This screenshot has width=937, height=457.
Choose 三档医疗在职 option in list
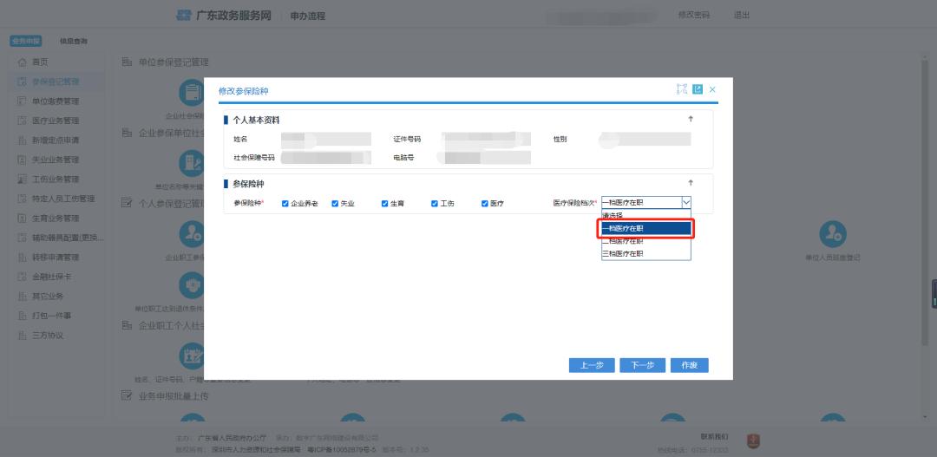coord(645,253)
